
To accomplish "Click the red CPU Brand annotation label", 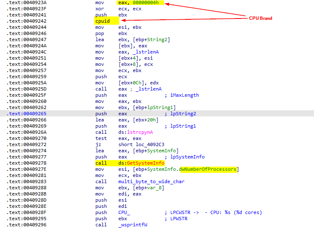I will click(261, 18).
